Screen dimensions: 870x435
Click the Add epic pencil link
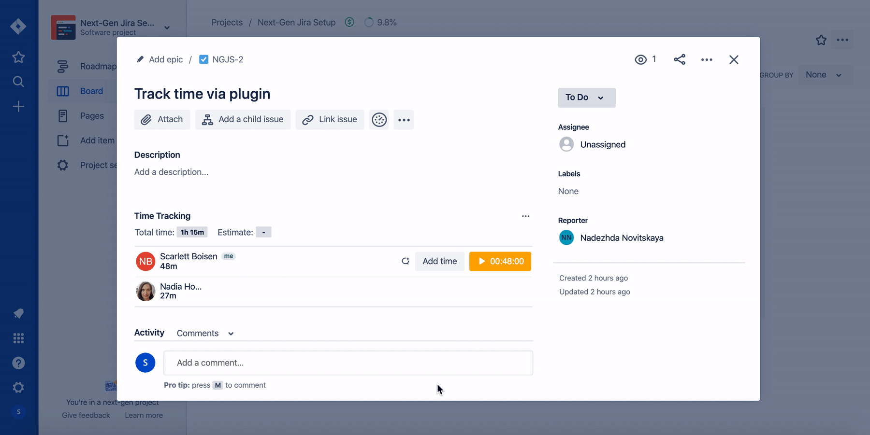pos(160,59)
